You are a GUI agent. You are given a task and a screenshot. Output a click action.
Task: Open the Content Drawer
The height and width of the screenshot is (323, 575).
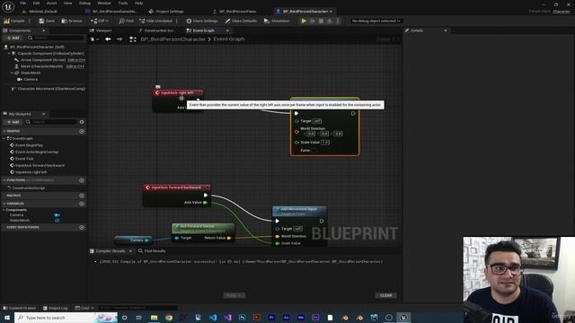[x=20, y=308]
